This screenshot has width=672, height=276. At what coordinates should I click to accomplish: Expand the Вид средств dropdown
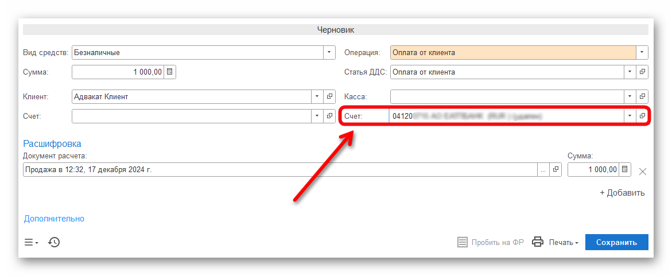329,53
